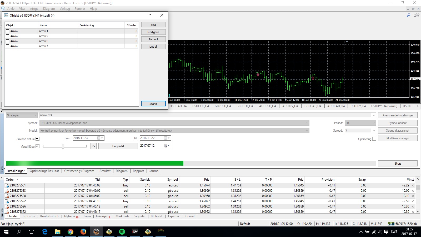
Task: Click the Hoppa till button
Action: 118,146
